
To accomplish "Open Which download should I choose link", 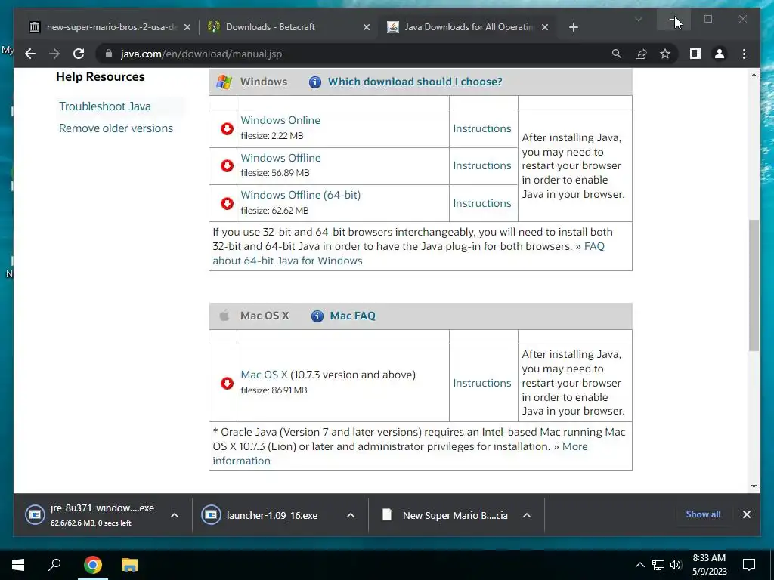I will click(415, 82).
